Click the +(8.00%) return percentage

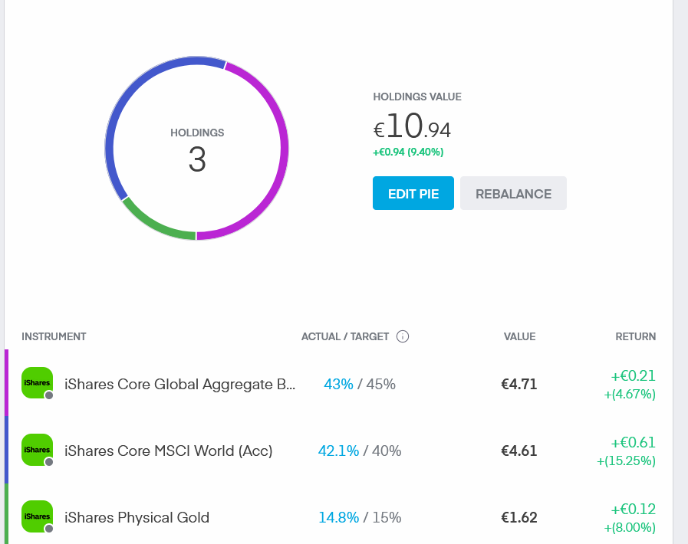(x=630, y=527)
